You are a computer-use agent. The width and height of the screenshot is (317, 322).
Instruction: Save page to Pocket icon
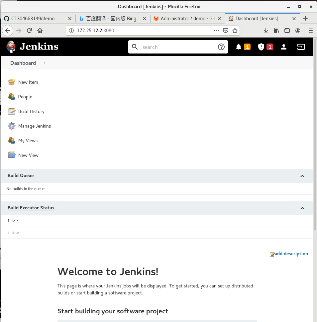(x=226, y=31)
